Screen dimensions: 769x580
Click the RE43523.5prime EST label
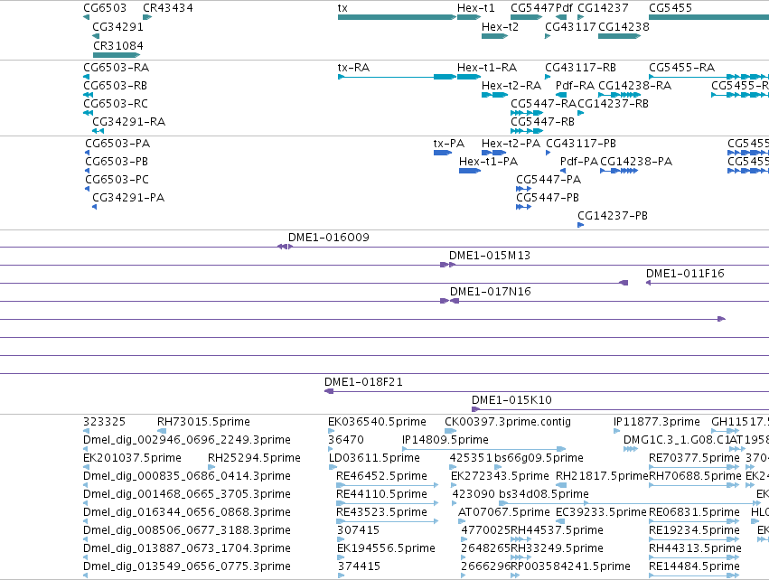[x=381, y=512]
